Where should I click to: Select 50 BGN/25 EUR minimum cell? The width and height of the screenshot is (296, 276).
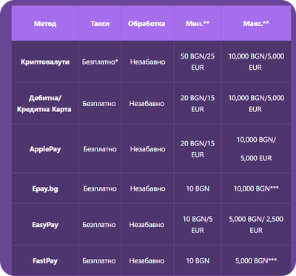click(x=198, y=62)
